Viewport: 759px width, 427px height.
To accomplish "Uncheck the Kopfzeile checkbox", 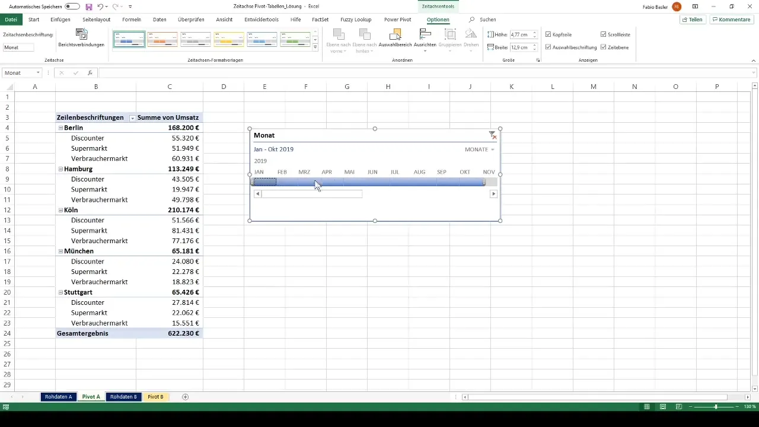I will pyautogui.click(x=548, y=34).
